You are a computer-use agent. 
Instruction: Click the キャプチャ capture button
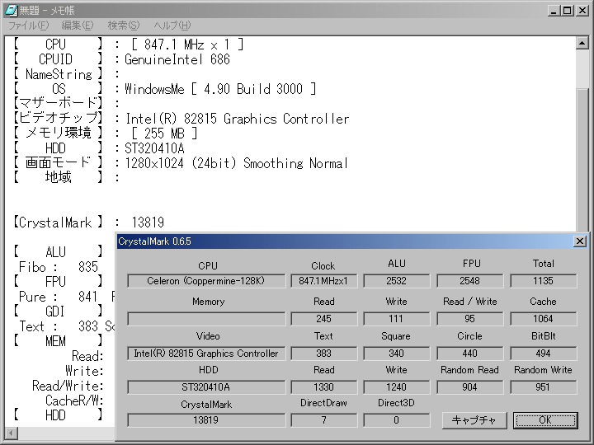click(x=474, y=420)
